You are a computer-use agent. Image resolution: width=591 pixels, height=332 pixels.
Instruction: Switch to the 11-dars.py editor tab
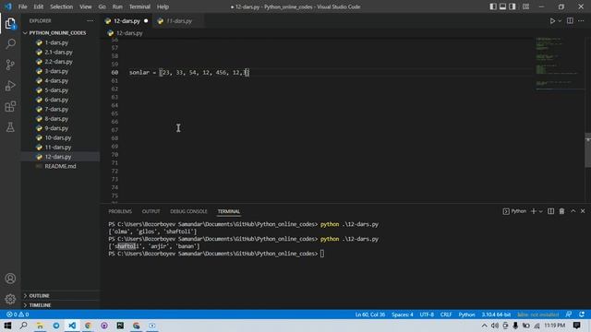[x=179, y=21]
